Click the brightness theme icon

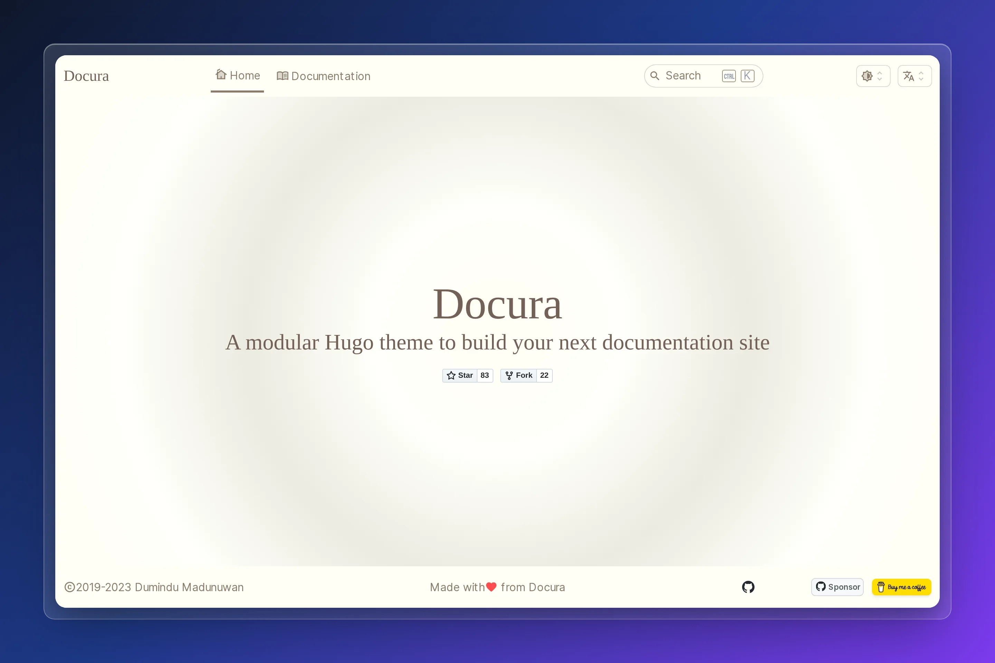click(867, 76)
